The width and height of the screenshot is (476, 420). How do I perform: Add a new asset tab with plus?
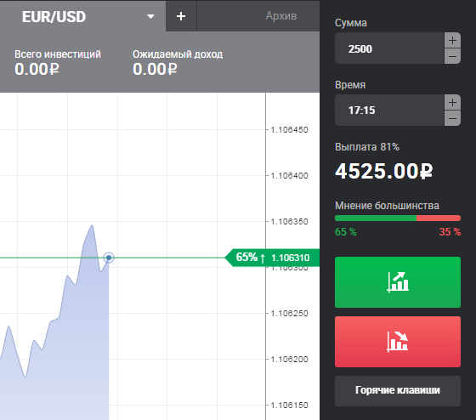click(x=181, y=16)
